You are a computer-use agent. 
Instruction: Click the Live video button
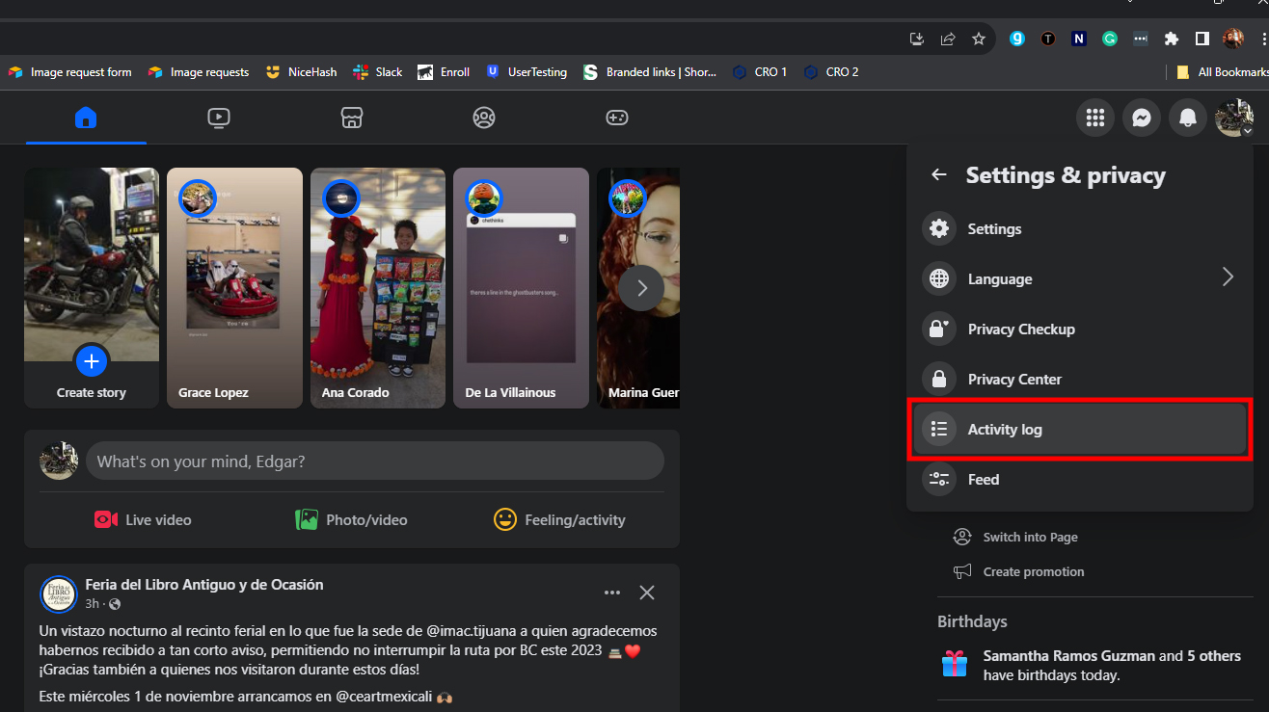pyautogui.click(x=143, y=520)
